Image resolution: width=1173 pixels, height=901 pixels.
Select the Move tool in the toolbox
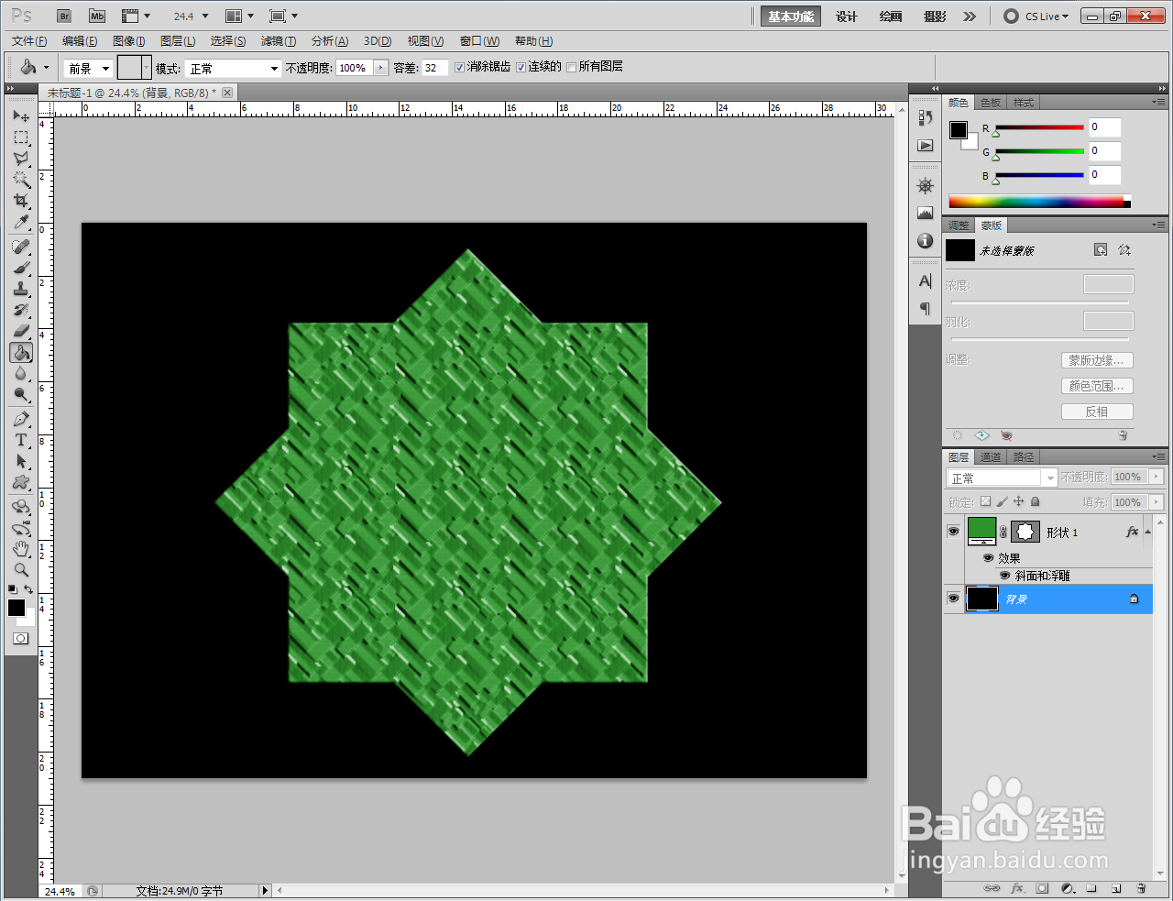[21, 116]
